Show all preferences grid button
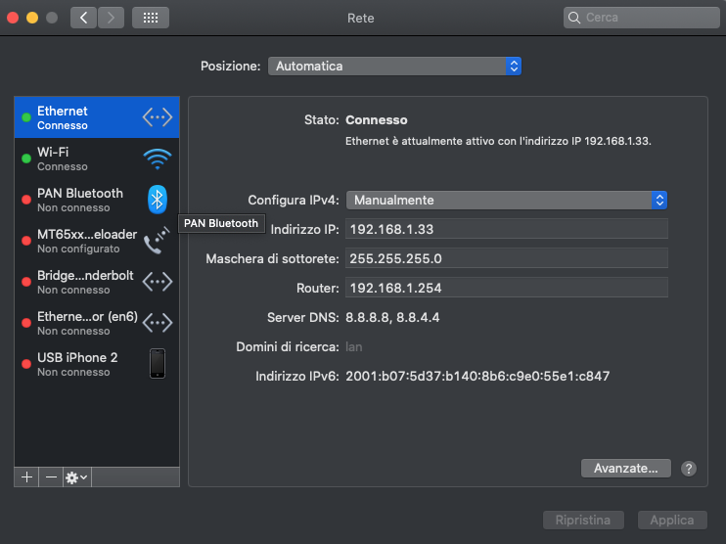 point(151,18)
